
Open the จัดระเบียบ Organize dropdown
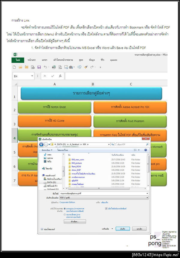pyautogui.click(x=47, y=150)
